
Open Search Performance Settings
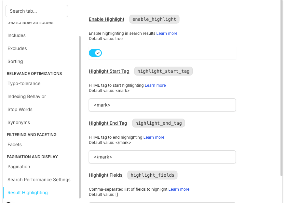click(39, 180)
